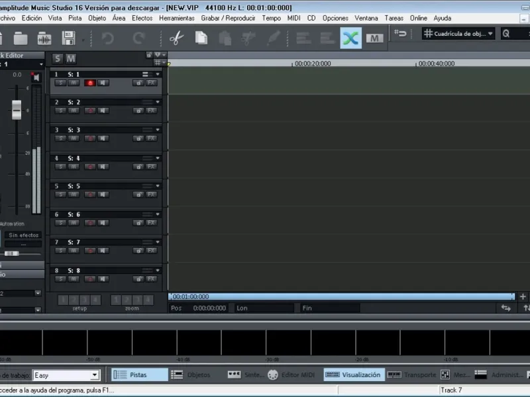Open the Pista menu
Viewport: 530px width, 397px height.
tap(75, 19)
